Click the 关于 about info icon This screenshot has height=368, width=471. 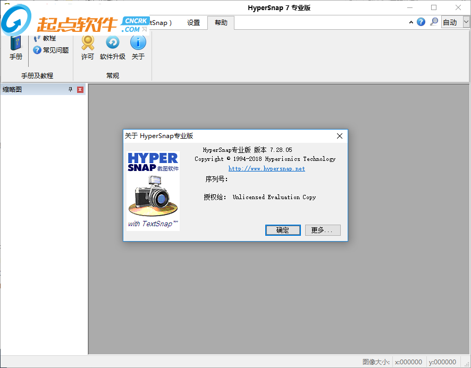pyautogui.click(x=138, y=48)
